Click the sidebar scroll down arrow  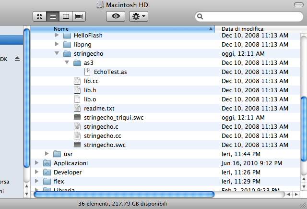click(x=27, y=194)
